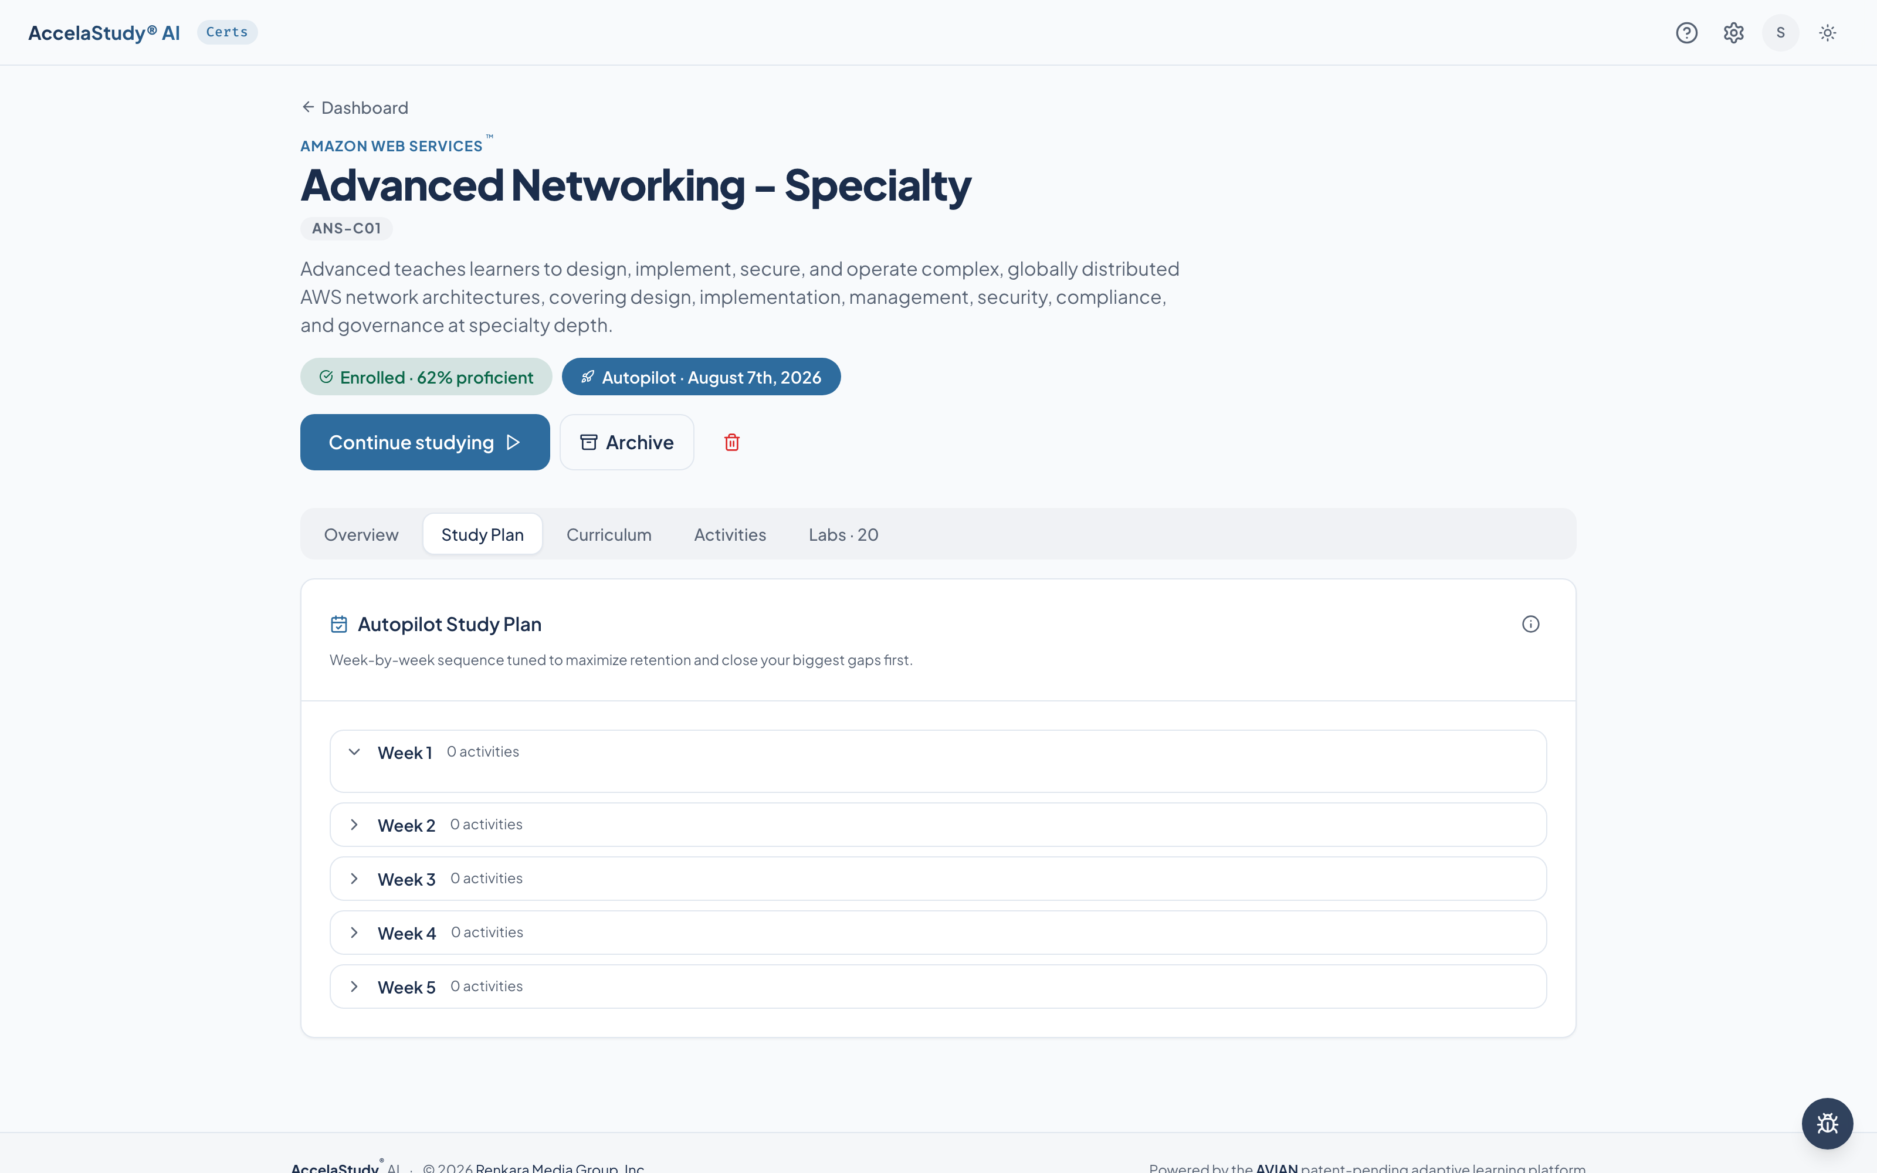Click the Certs badge in header
The width and height of the screenshot is (1877, 1173).
[x=227, y=33]
